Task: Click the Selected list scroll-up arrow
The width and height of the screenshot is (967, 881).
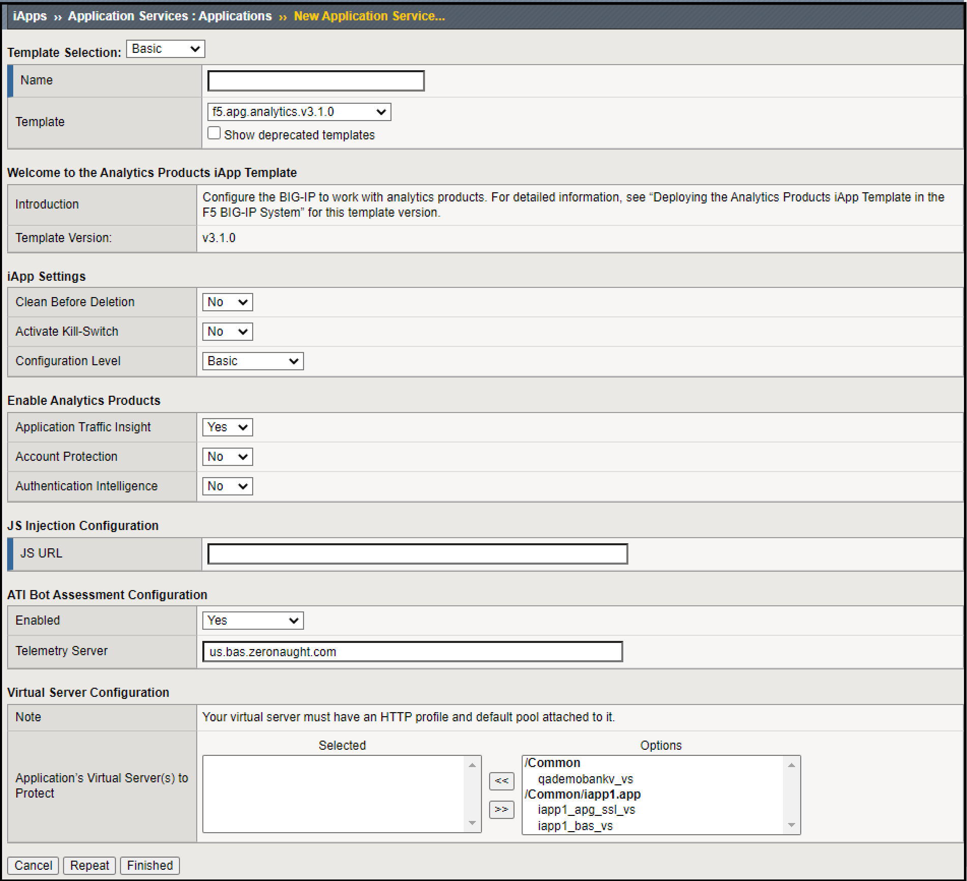Action: pos(472,764)
